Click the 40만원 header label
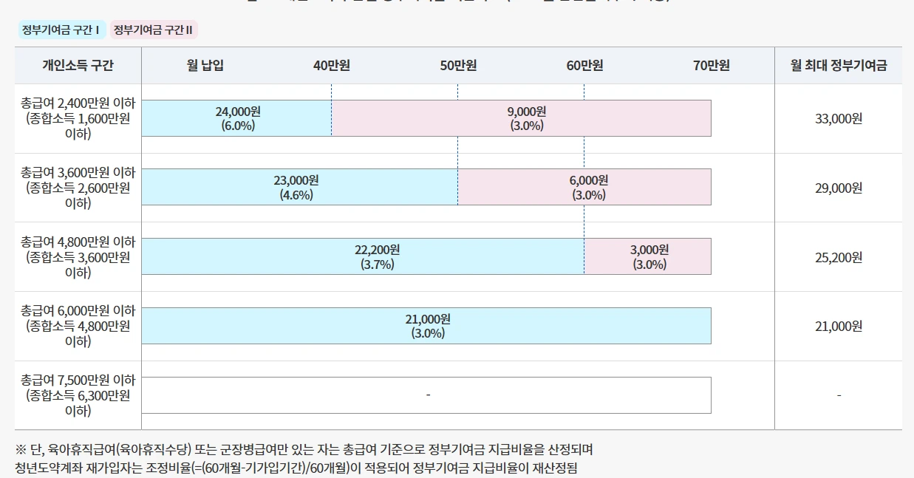 (x=332, y=66)
